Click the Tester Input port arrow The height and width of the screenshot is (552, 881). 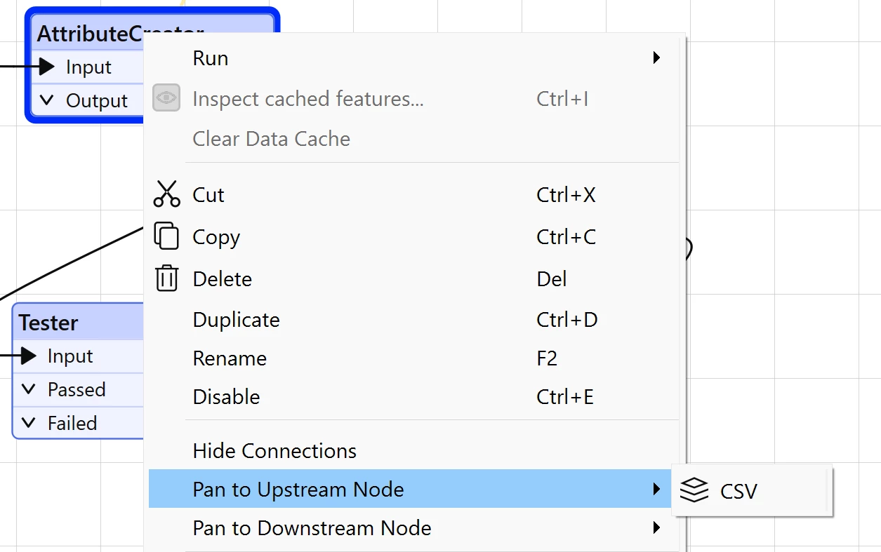(x=28, y=356)
